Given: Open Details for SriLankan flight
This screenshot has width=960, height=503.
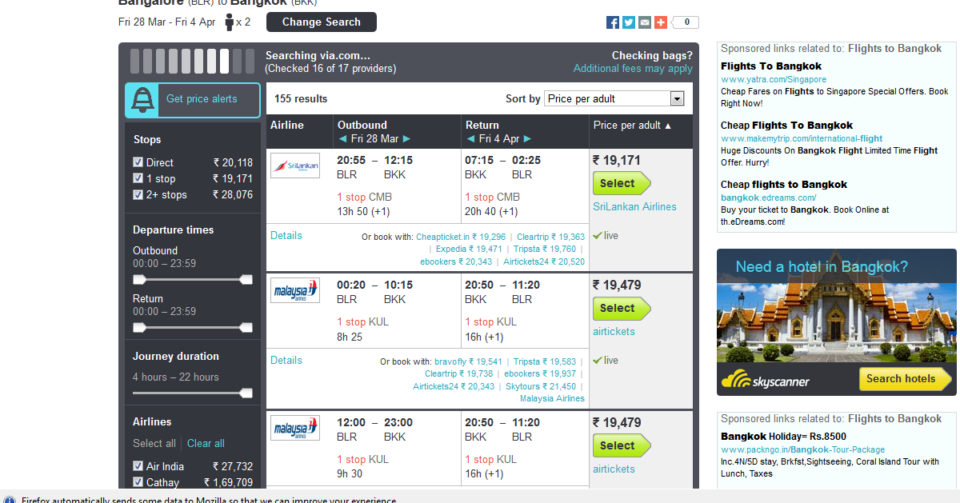Looking at the screenshot, I should (x=286, y=236).
